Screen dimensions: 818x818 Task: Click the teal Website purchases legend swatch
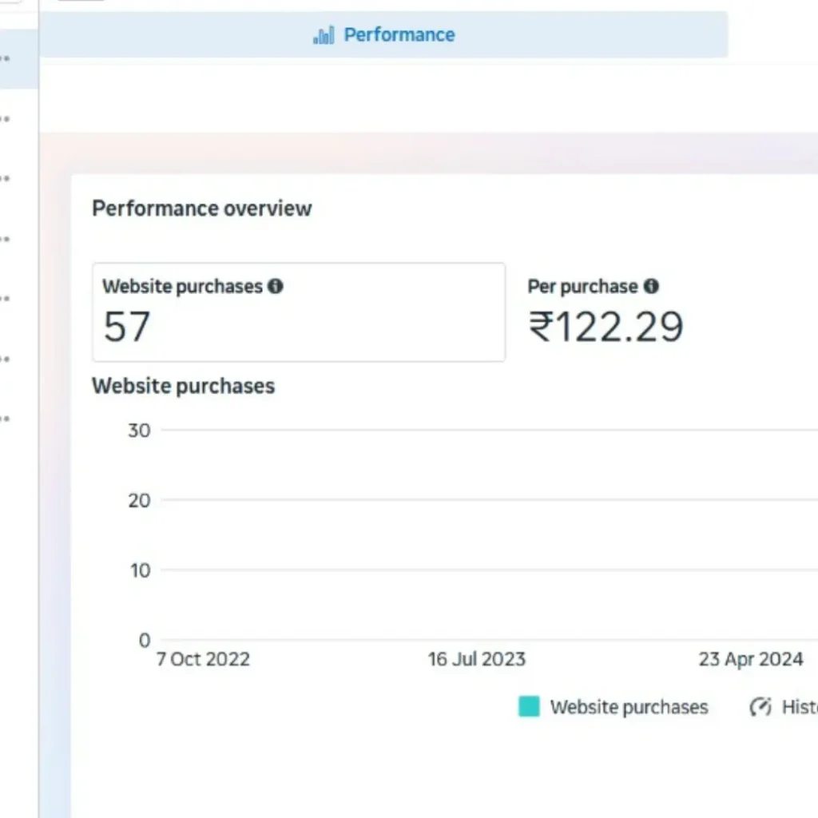click(529, 707)
